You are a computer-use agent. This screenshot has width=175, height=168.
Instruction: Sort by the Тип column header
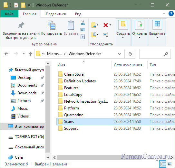(153, 65)
